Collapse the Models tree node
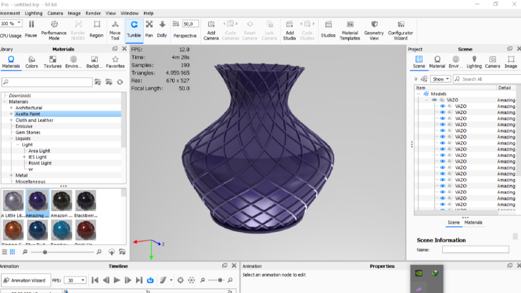The width and height of the screenshot is (521, 293). (x=419, y=94)
